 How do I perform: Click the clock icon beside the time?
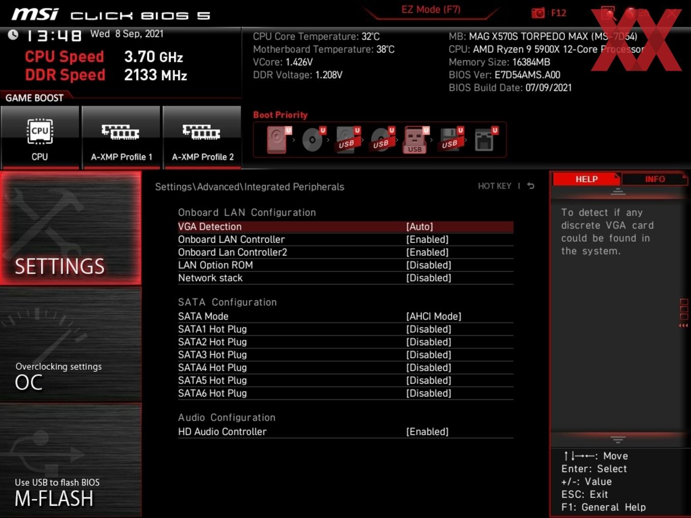pyautogui.click(x=13, y=35)
